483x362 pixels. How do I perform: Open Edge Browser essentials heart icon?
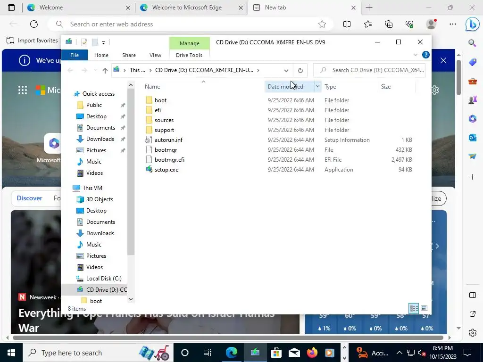click(409, 24)
